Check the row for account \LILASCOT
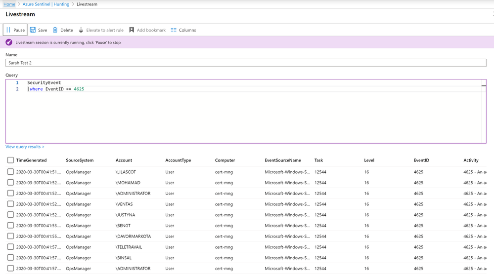Screen dimensions: 494x274 [x=10, y=172]
